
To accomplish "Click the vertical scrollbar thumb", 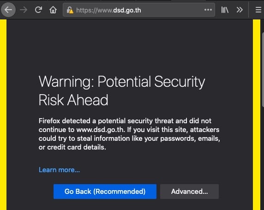I will pos(263,69).
